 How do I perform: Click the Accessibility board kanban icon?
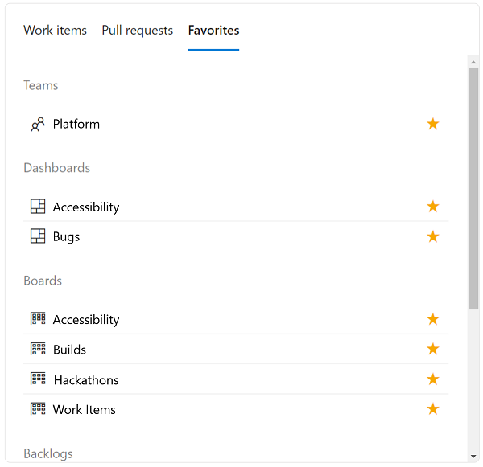point(38,319)
